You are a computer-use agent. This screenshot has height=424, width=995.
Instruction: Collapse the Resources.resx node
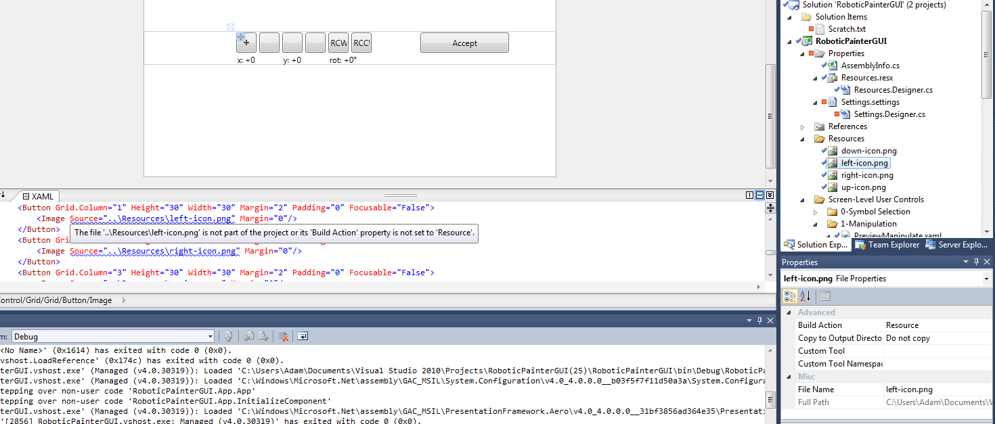coord(816,78)
